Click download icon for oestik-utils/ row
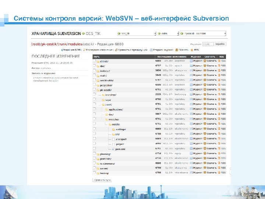265x199 pixels. (x=205, y=80)
